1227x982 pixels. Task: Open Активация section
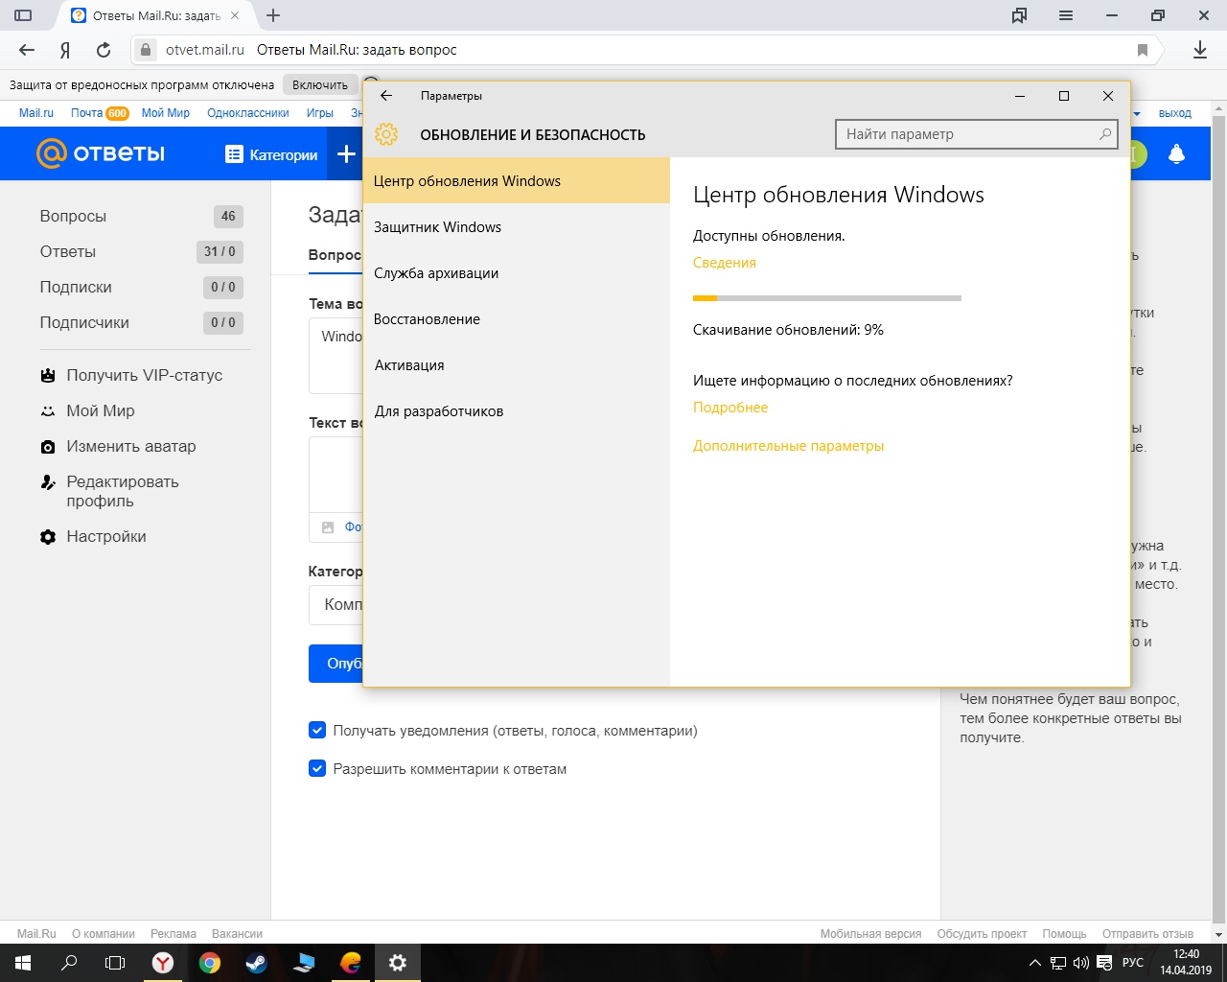click(x=516, y=365)
